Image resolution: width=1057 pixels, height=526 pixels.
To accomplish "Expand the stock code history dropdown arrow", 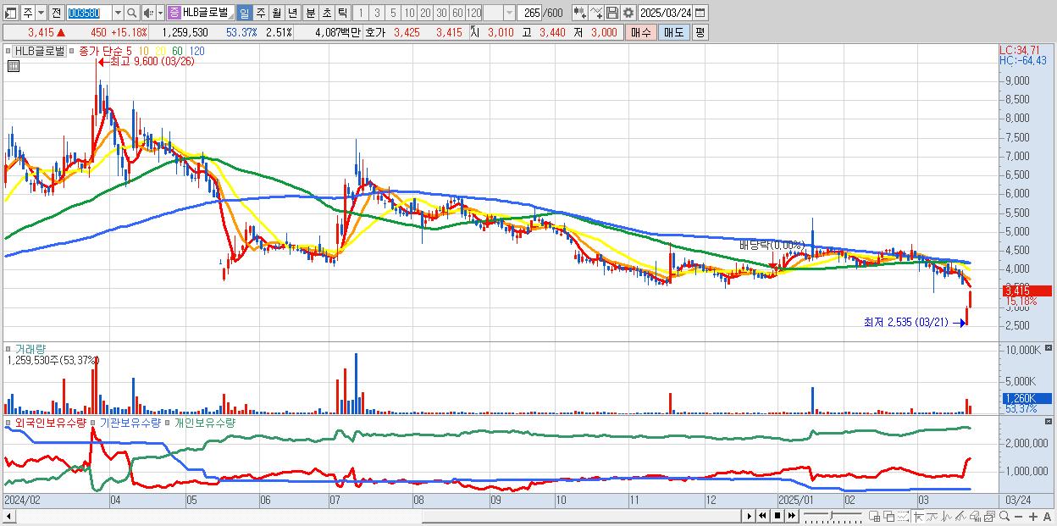I will (118, 14).
